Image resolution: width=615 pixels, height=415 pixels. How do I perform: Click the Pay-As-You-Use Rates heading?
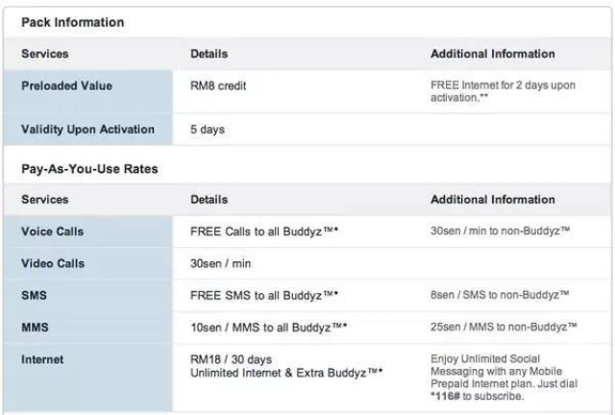[x=89, y=169]
